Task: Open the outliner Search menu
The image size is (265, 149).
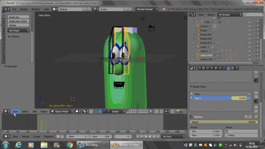Action: (x=211, y=15)
